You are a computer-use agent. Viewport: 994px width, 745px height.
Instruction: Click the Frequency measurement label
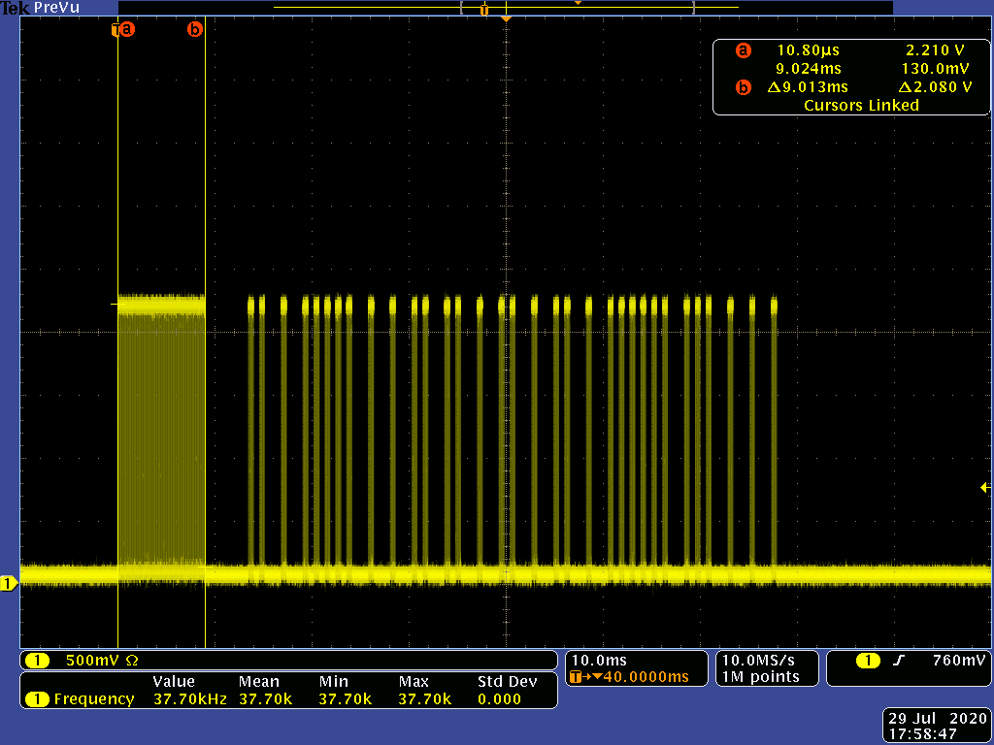(94, 699)
